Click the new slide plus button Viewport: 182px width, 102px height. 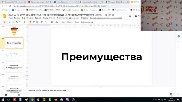5,22
